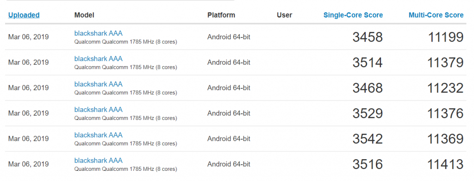
Task: Click single-core score 3529
Action: (368, 113)
